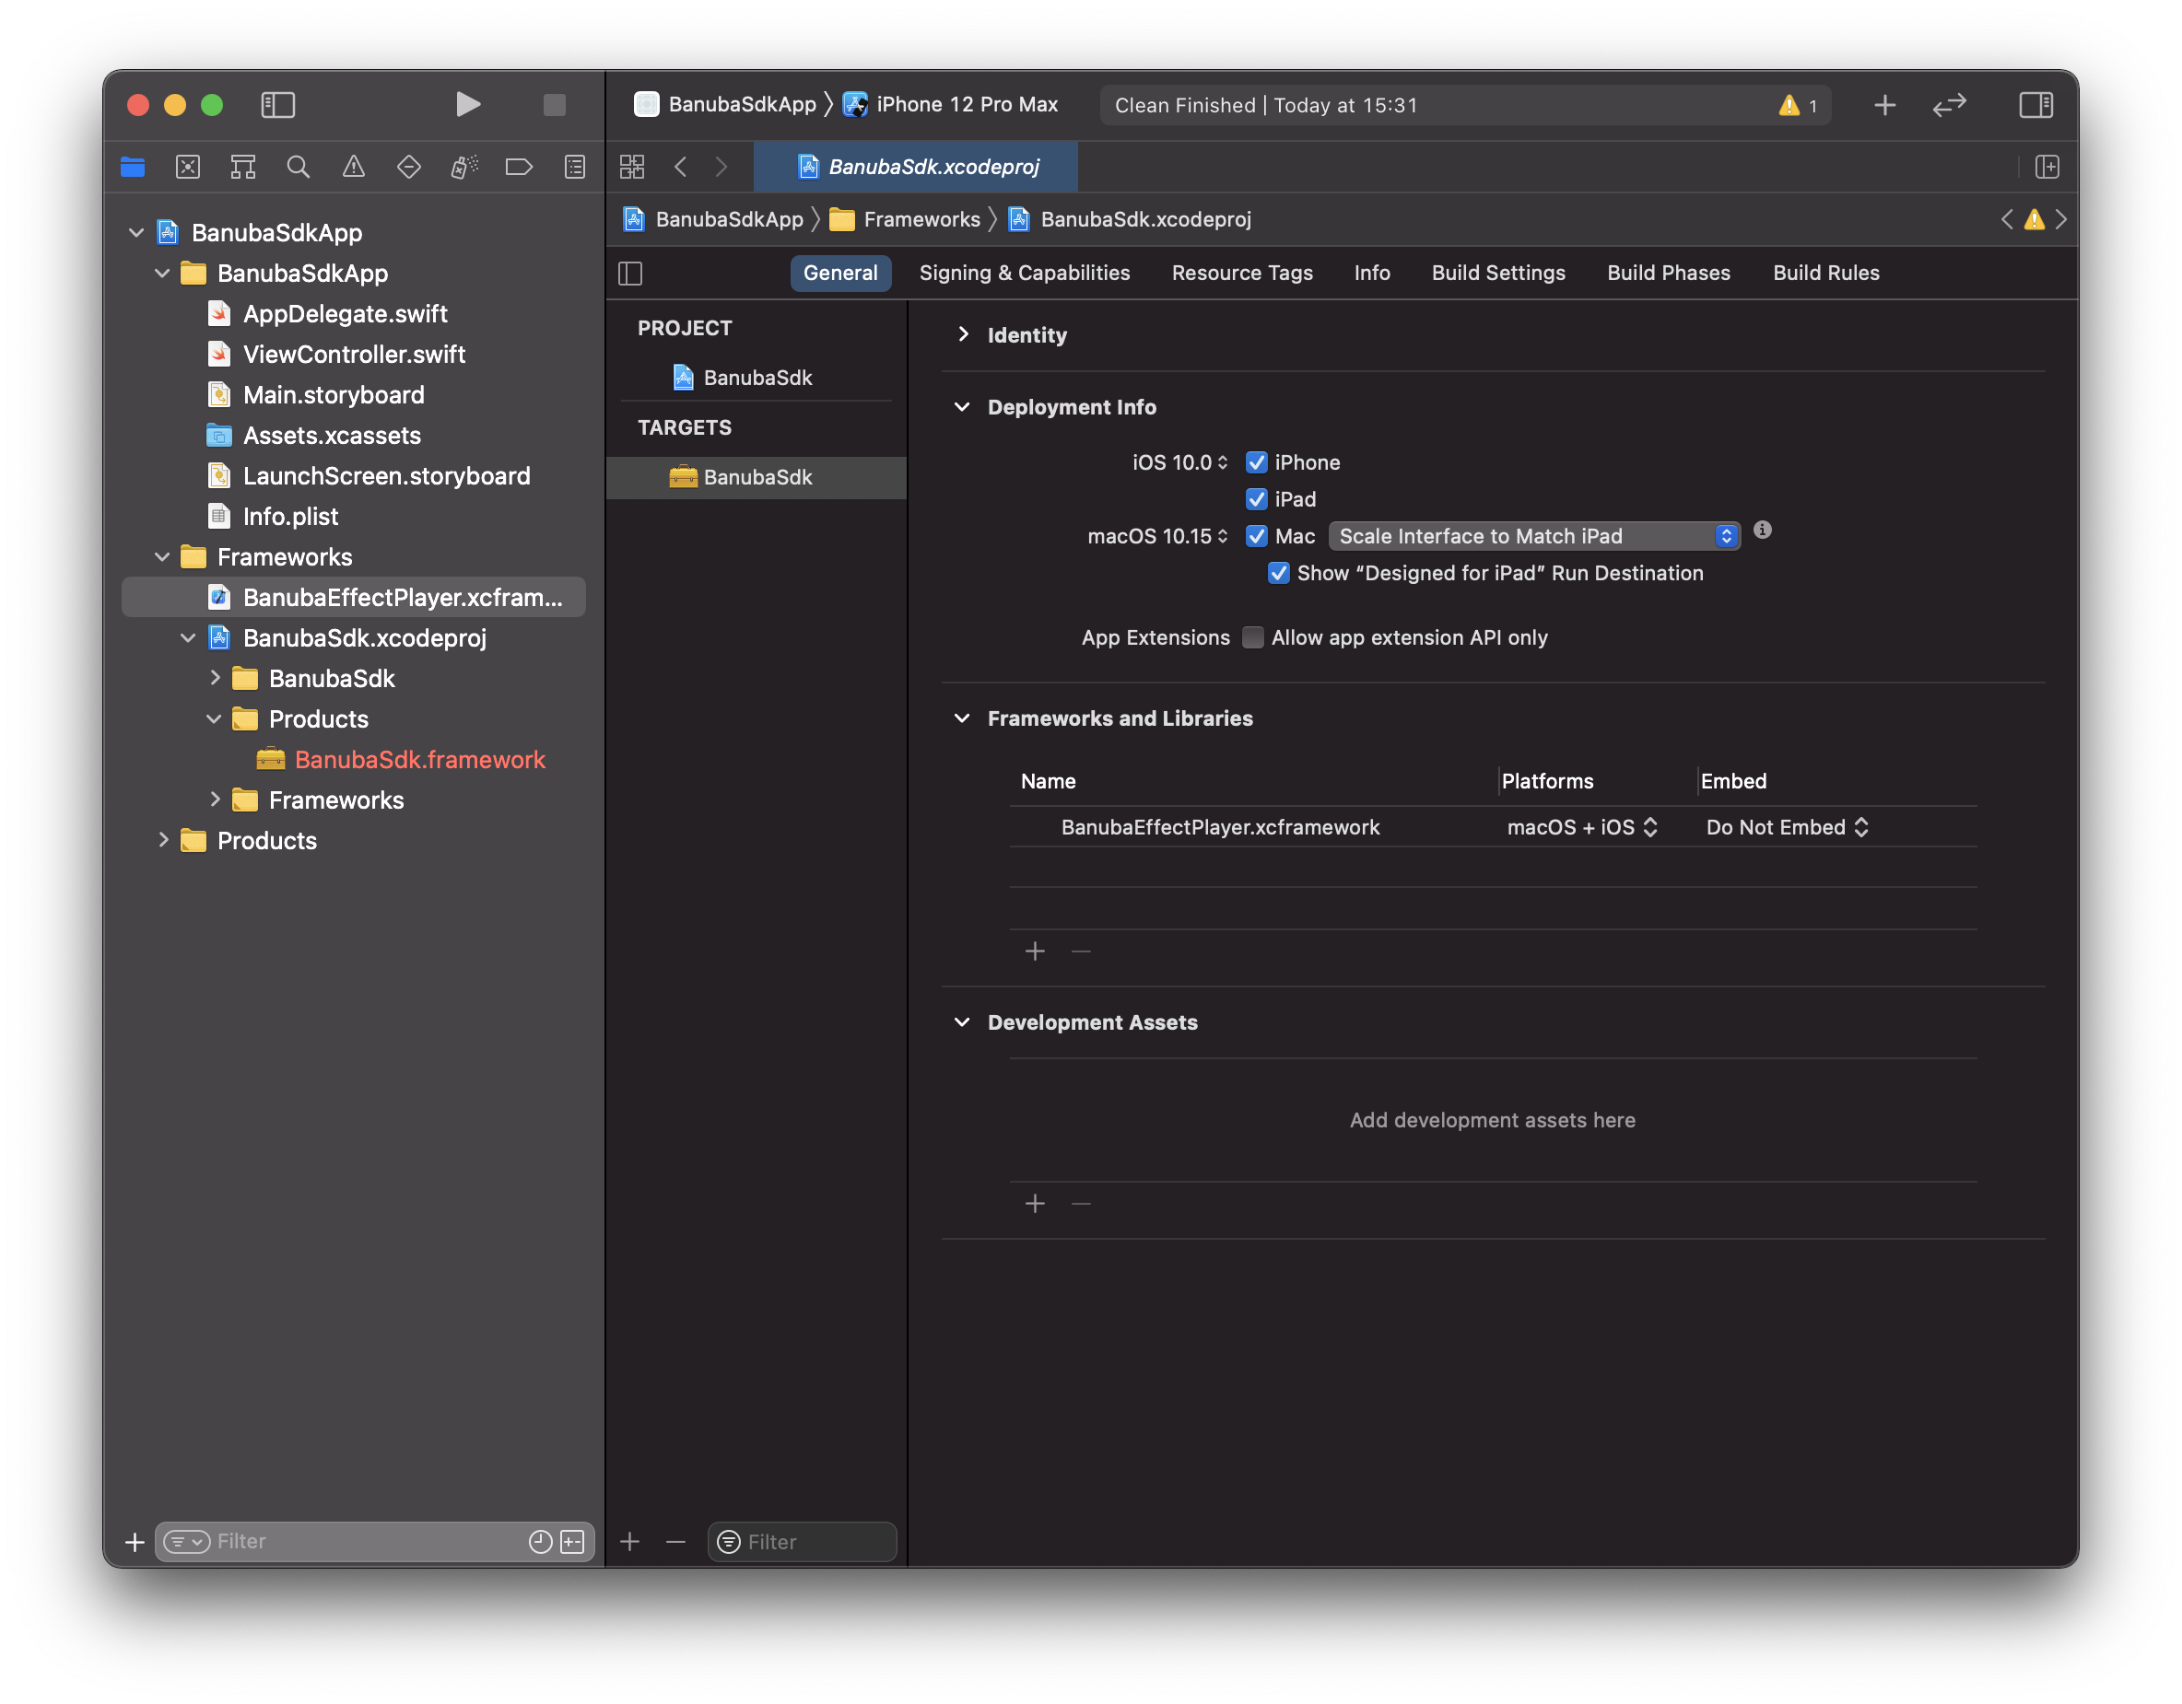
Task: Jump to issue via breadcrumb warning icon
Action: click(x=2035, y=220)
